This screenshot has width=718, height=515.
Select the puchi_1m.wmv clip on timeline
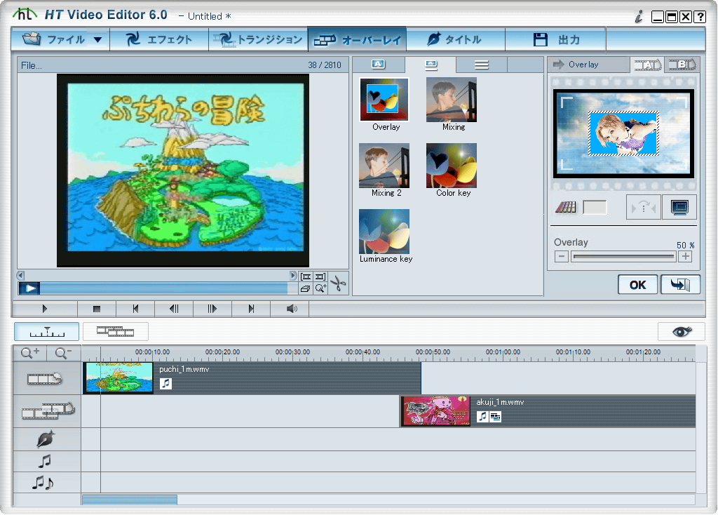(x=252, y=378)
